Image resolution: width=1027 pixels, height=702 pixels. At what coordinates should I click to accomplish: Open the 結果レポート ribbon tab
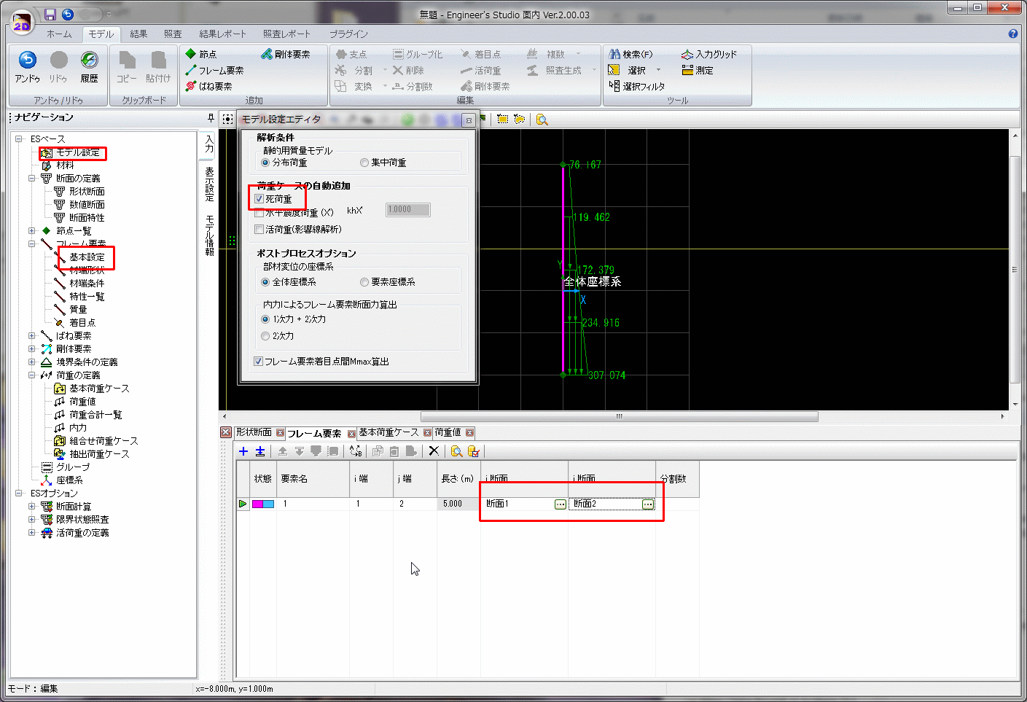tap(223, 34)
